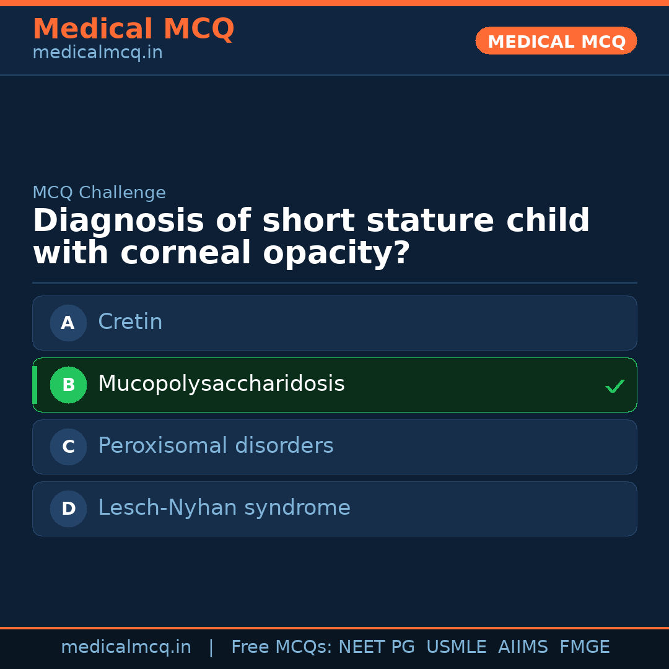Click the green B letter badge
This screenshot has width=669, height=669.
(68, 385)
